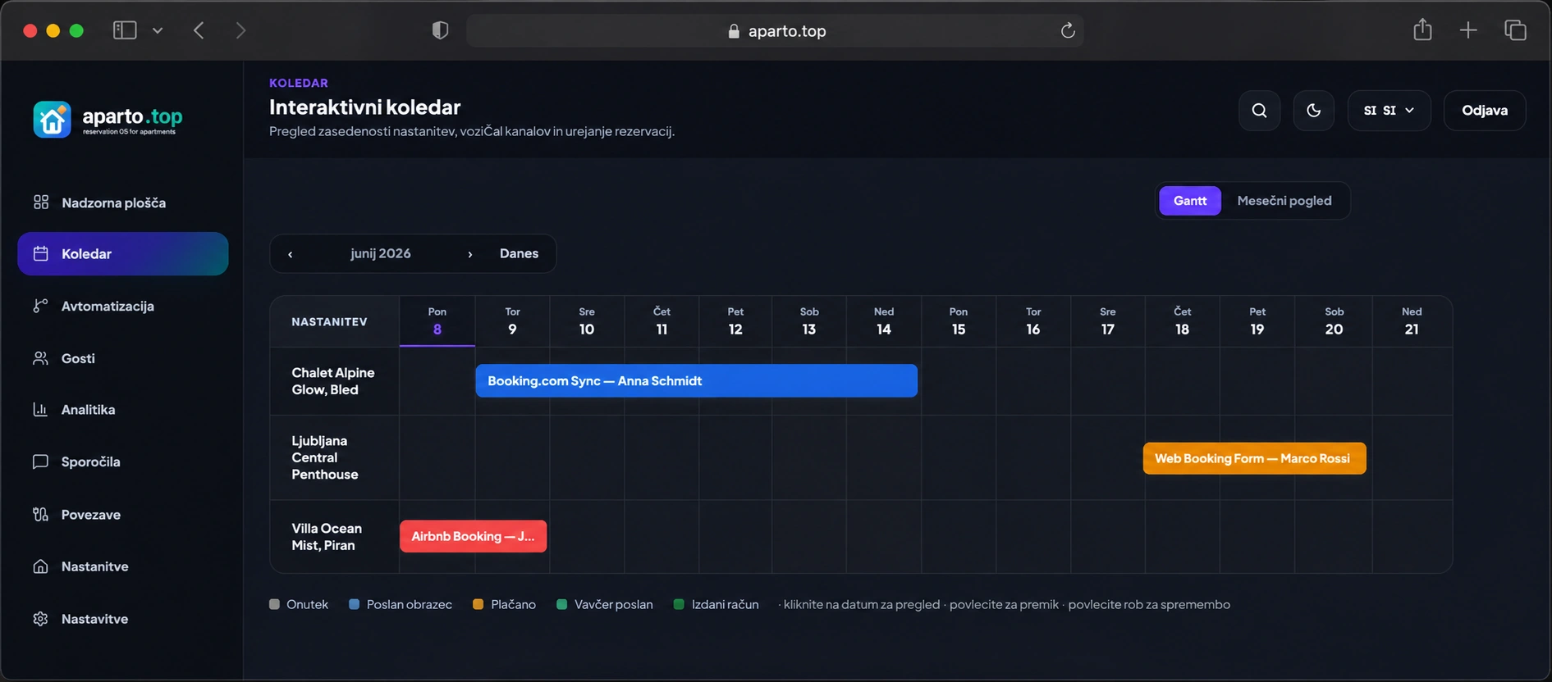Click the search magnifier button

[1260, 110]
